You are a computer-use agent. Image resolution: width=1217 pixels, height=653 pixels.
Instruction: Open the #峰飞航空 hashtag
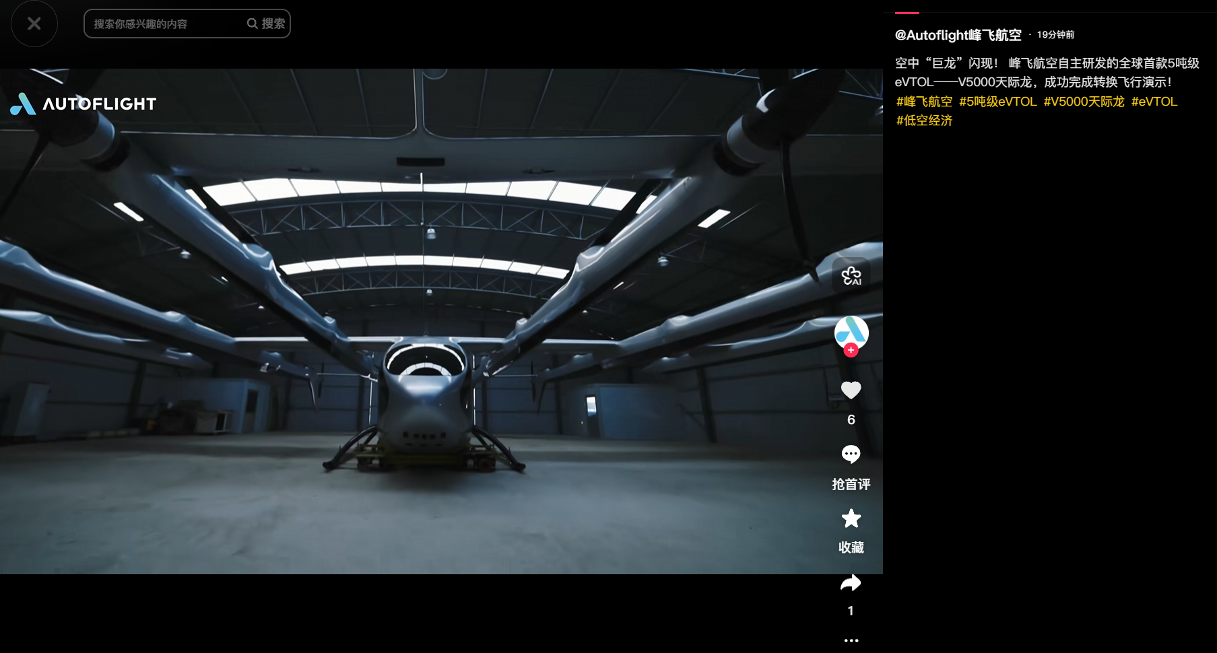click(x=924, y=102)
